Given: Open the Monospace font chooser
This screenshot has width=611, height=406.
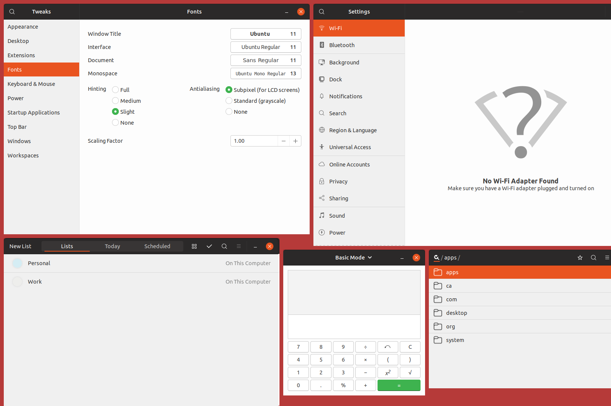Looking at the screenshot, I should 266,73.
